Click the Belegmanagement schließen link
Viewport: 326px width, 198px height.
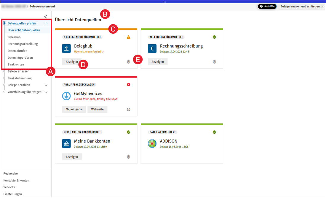[x=300, y=6]
